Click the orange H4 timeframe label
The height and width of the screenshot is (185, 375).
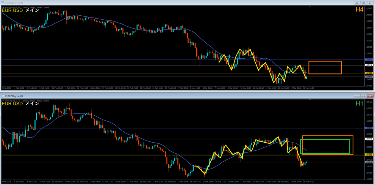coord(359,10)
